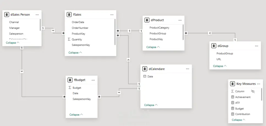Screen dimensions: 266x126
Task: Click the fSales table header icon
Action: [x=69, y=15]
